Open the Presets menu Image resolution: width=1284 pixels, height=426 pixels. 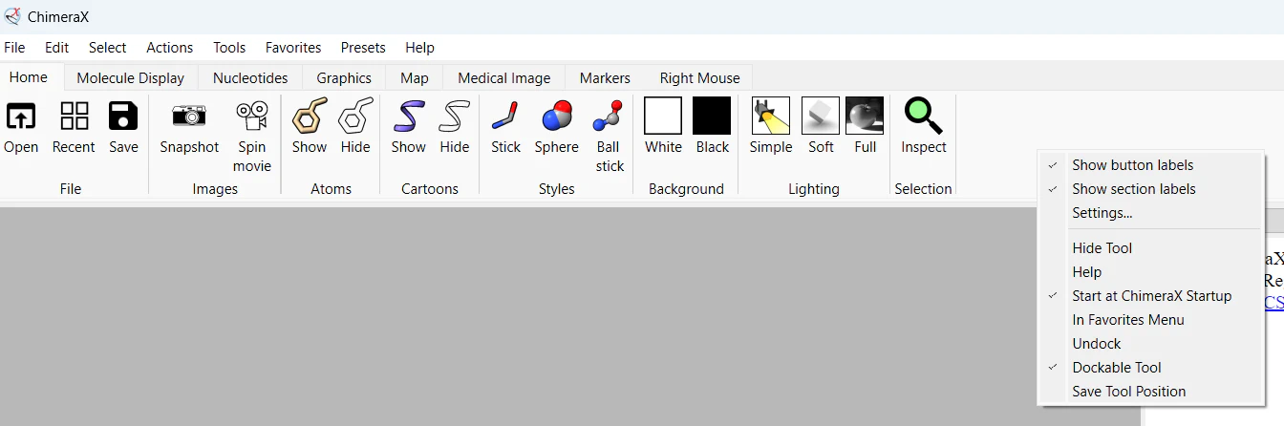click(363, 48)
